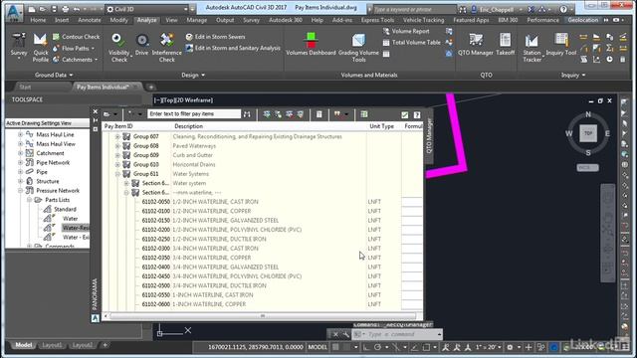
Task: Click the keyword search box in title bar
Action: click(414, 9)
